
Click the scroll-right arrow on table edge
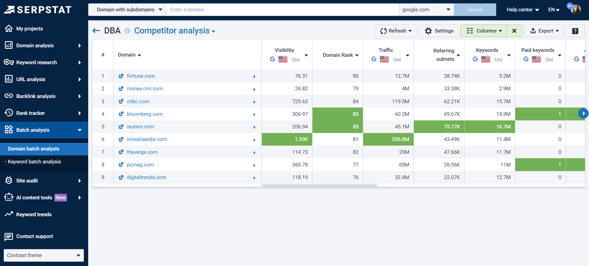click(x=583, y=113)
